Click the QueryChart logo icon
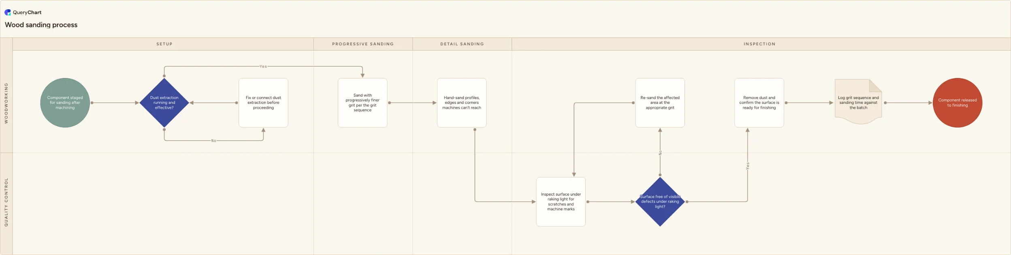This screenshot has width=1011, height=255. click(x=8, y=13)
